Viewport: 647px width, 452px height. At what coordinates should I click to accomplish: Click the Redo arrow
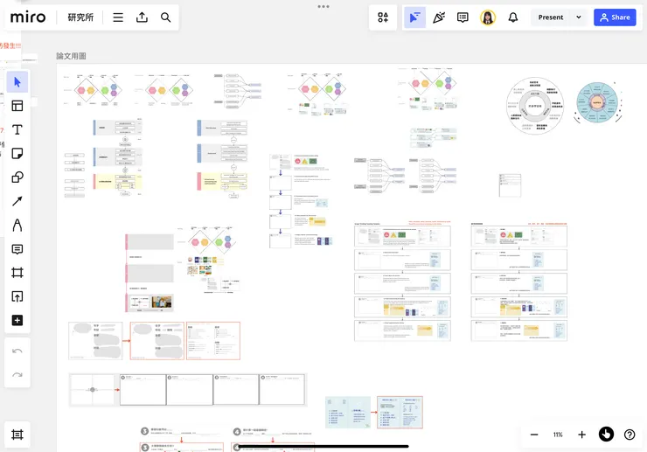point(17,375)
